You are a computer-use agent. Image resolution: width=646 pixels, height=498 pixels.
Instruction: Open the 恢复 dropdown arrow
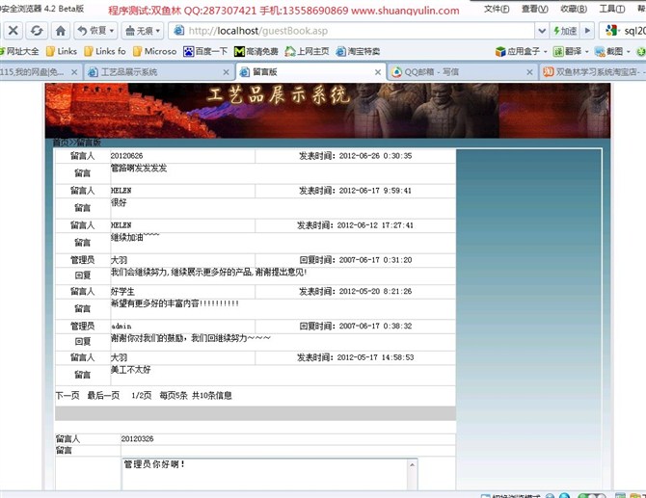112,31
